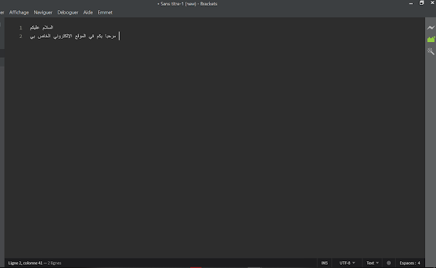Click Arabic text on line 2
Image resolution: width=436 pixels, height=268 pixels.
tap(73, 36)
